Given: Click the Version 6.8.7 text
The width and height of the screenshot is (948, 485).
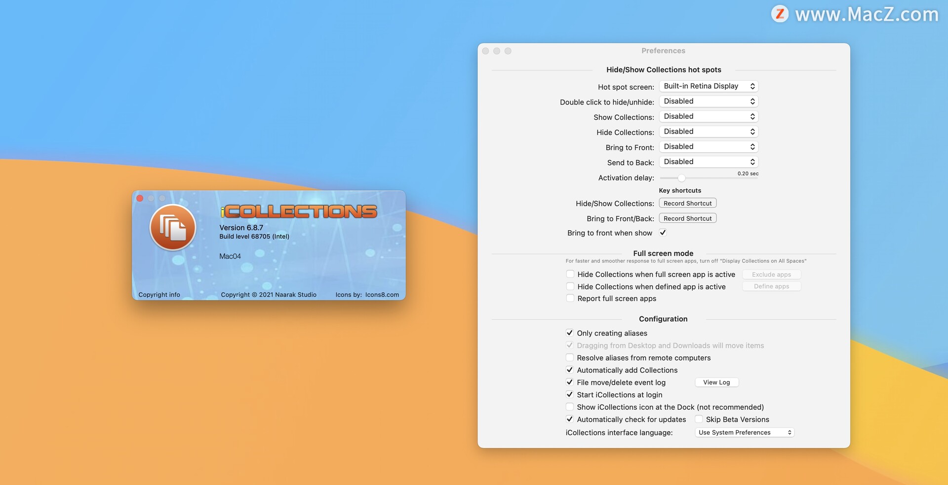Looking at the screenshot, I should tap(241, 228).
